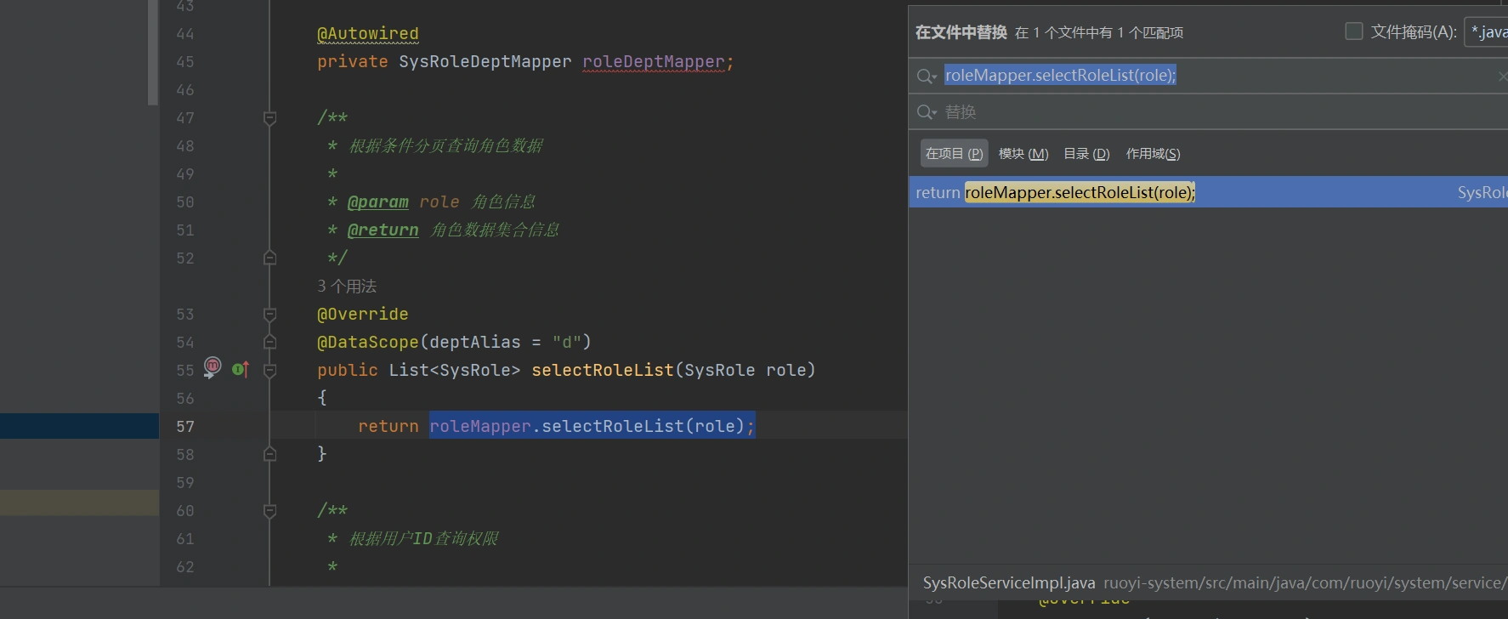Viewport: 1508px width, 619px height.
Task: Clear the search text with the X icon
Action: (x=1502, y=77)
